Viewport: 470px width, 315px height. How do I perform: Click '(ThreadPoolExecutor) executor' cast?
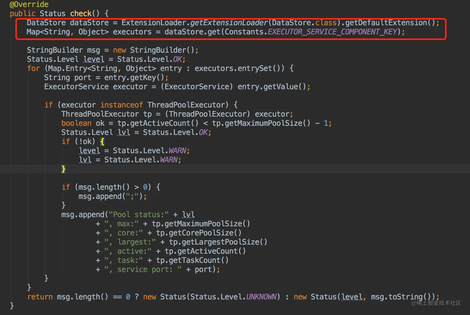tap(227, 114)
